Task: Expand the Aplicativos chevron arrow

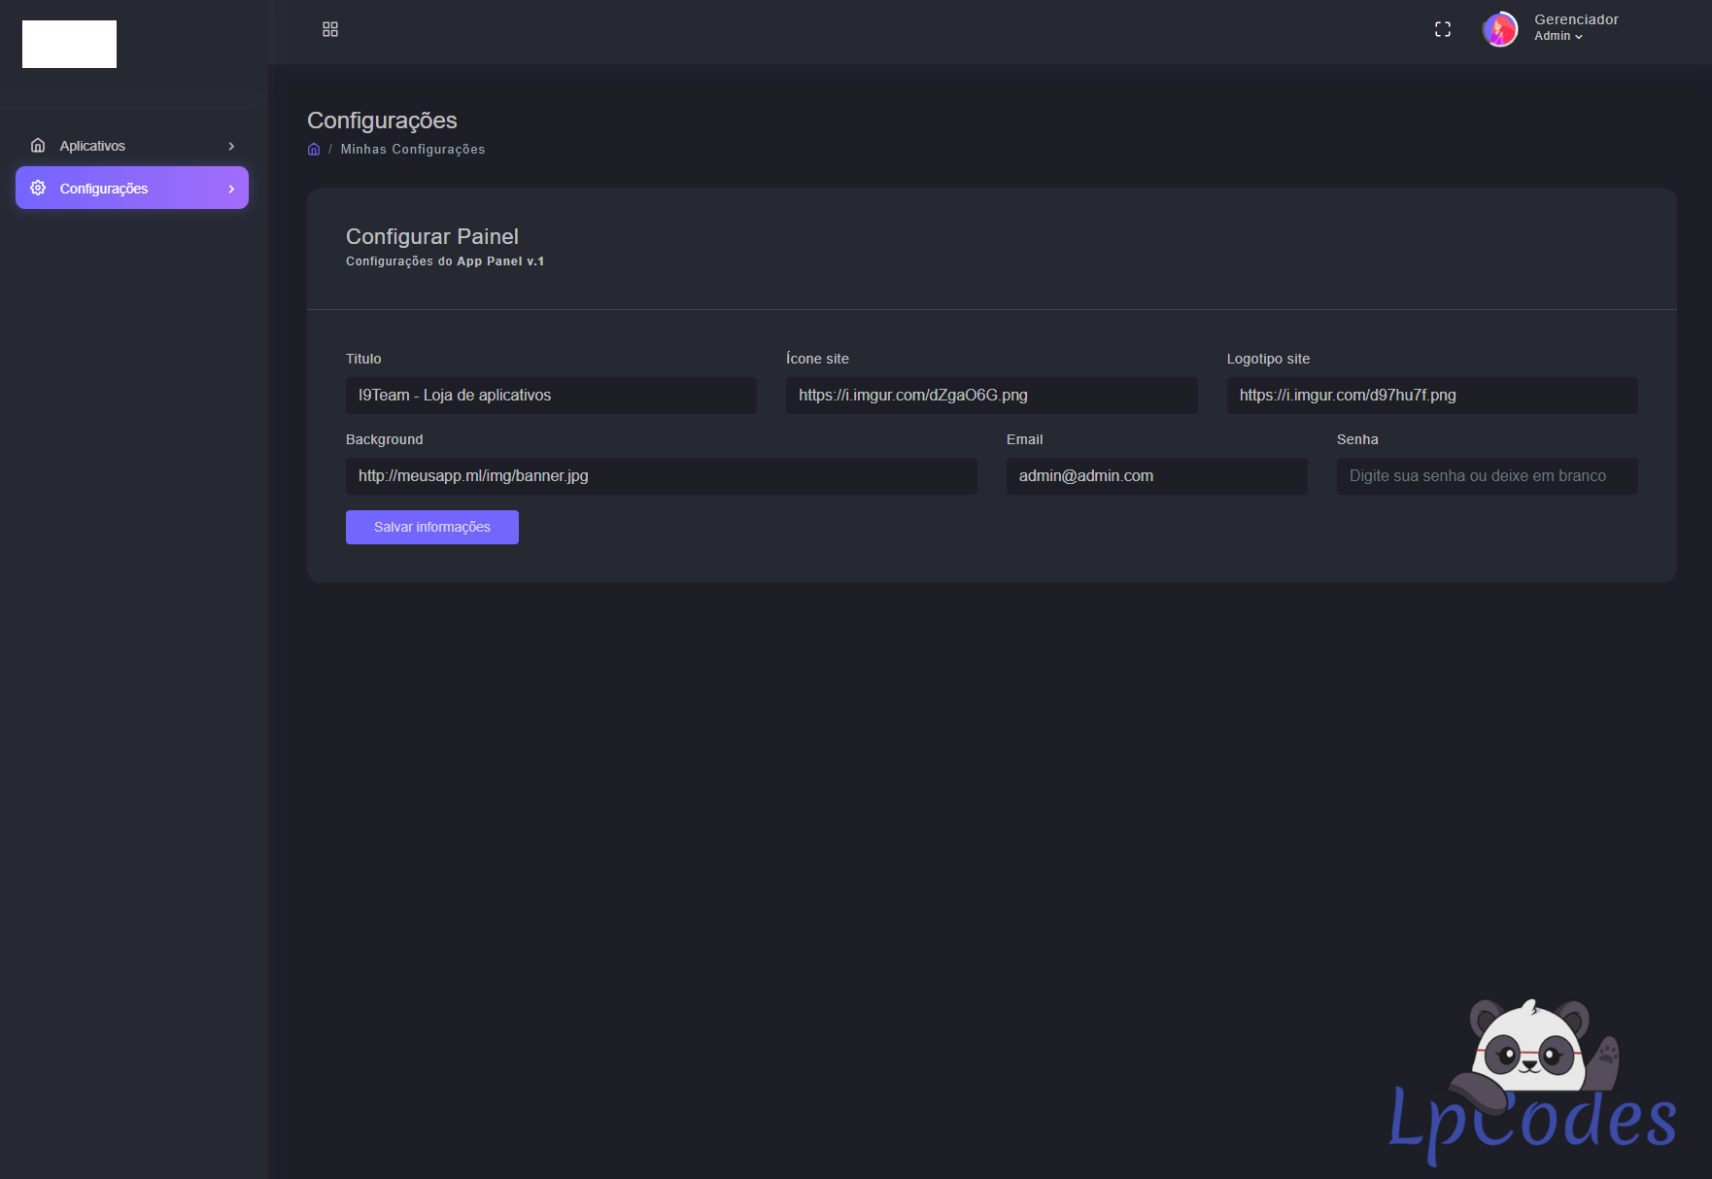Action: (231, 146)
